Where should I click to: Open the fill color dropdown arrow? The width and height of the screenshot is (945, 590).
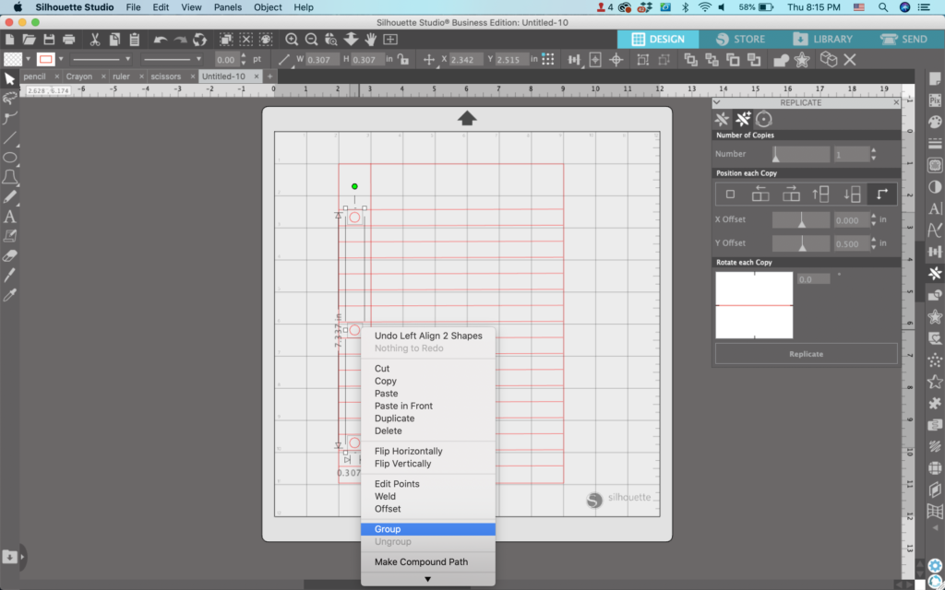point(28,59)
